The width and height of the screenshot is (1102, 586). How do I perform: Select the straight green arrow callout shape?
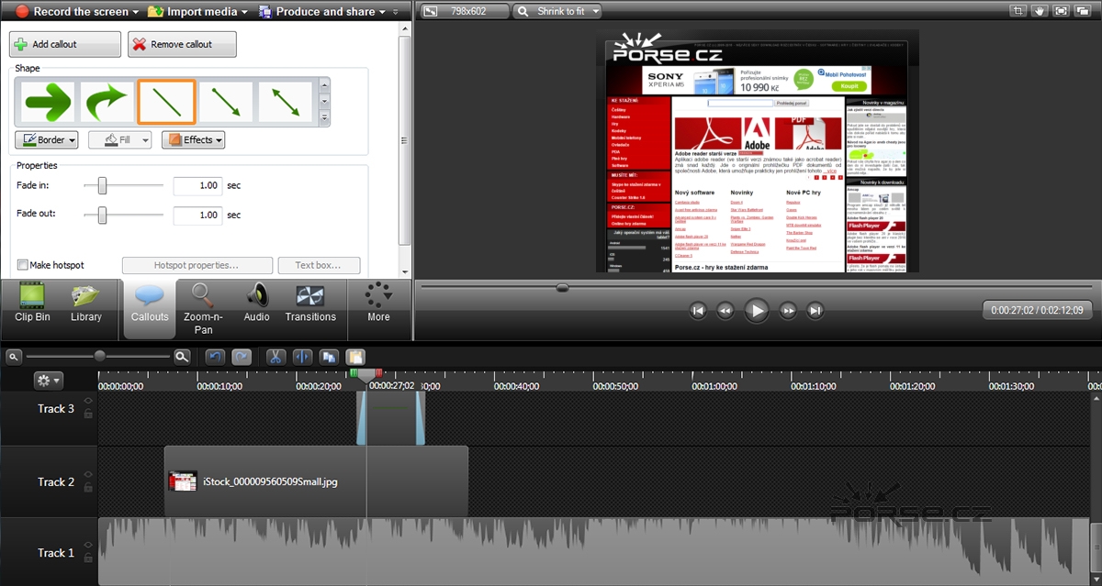point(48,102)
